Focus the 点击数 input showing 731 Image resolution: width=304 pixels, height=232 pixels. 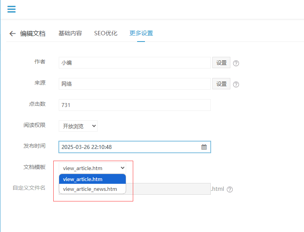pyautogui.click(x=134, y=105)
